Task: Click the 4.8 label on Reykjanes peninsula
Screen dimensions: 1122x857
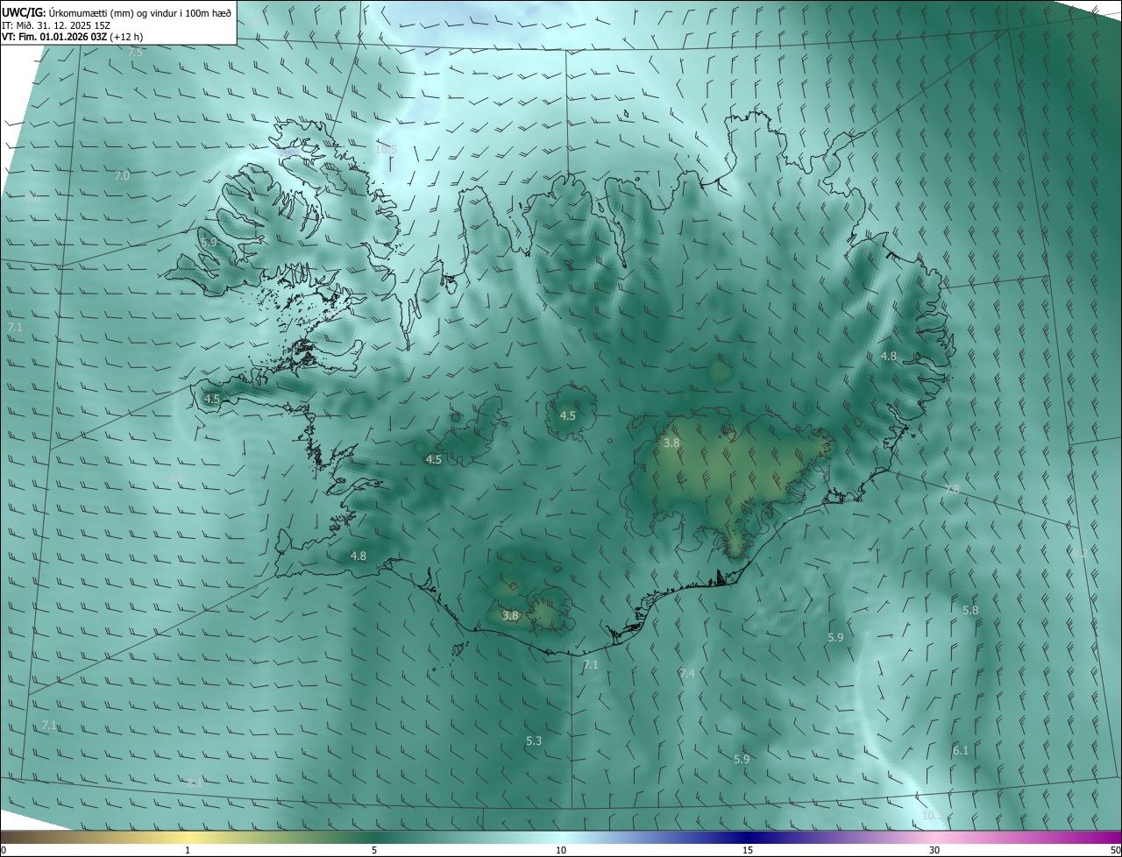Action: pos(359,556)
